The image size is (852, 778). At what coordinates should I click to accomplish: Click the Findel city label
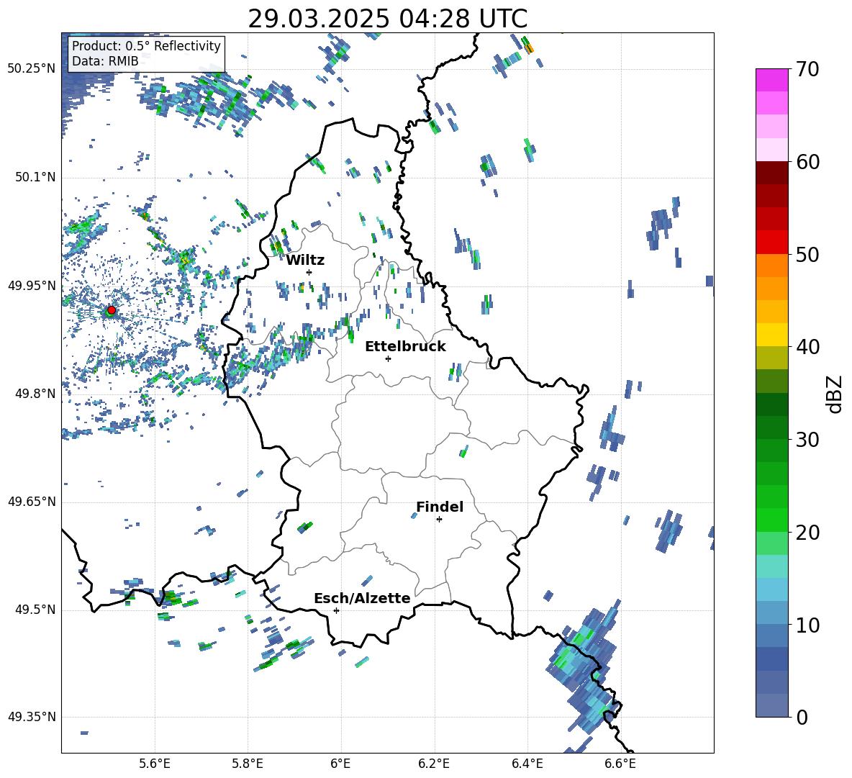[440, 507]
